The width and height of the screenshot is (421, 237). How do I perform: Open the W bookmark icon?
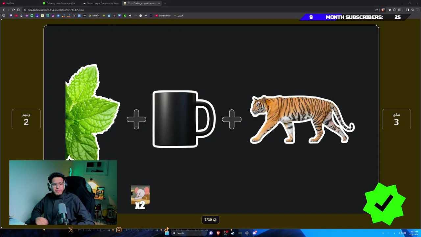pyautogui.click(x=85, y=15)
